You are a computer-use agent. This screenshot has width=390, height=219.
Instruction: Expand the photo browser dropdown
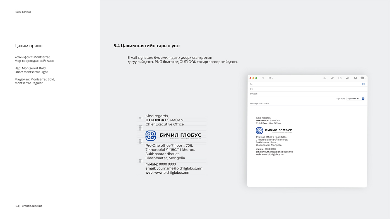[363, 78]
